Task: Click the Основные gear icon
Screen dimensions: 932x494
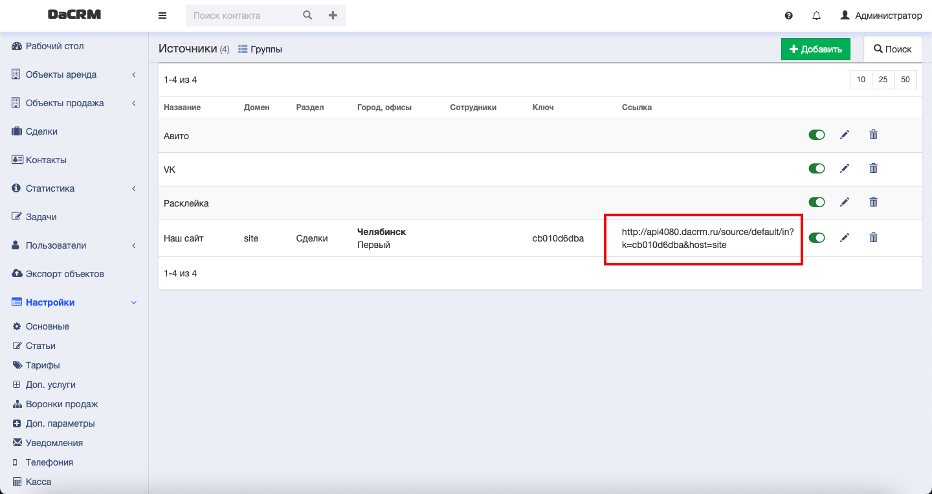Action: click(17, 326)
